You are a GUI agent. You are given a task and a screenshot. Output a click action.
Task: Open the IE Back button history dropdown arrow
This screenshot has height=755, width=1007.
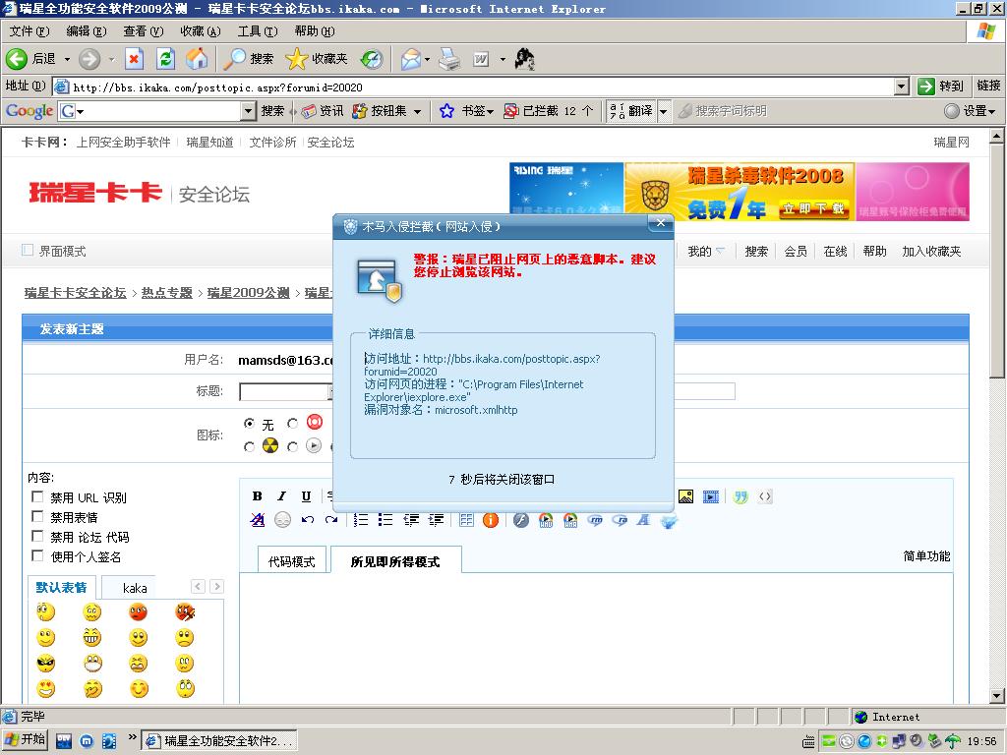(67, 59)
